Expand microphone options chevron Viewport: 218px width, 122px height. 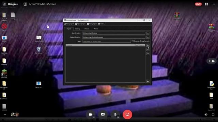118,118
